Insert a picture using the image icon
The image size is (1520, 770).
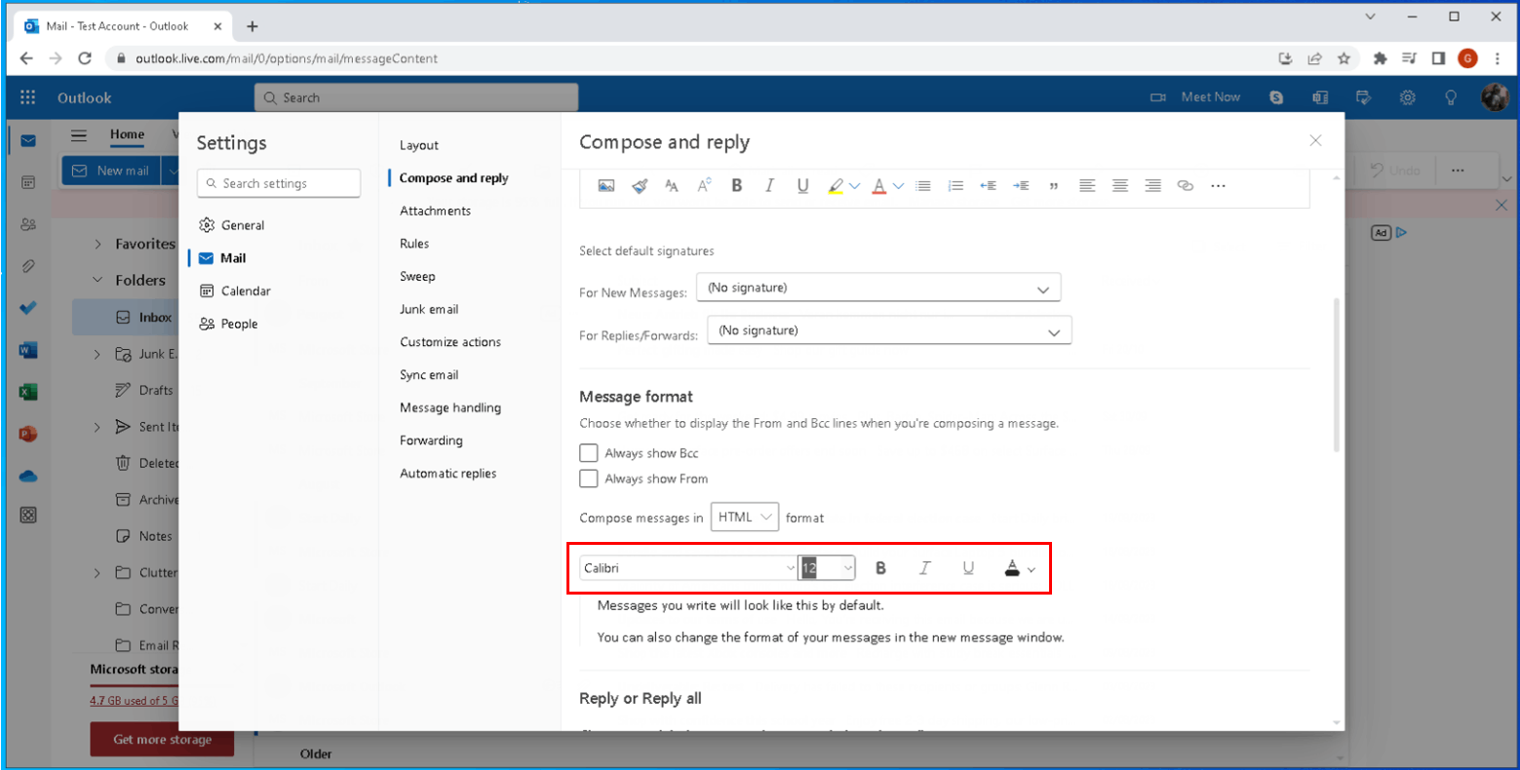coord(606,185)
